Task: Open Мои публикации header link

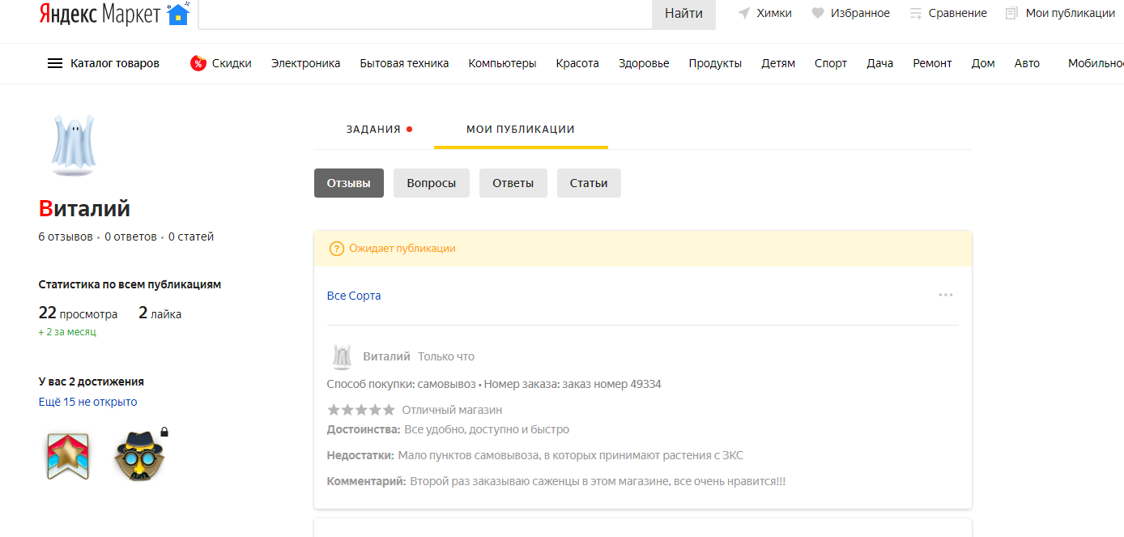Action: tap(1071, 13)
